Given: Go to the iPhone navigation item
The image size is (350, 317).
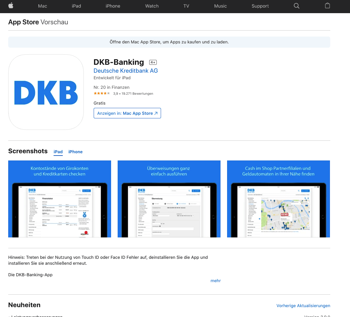Looking at the screenshot, I should click(113, 6).
